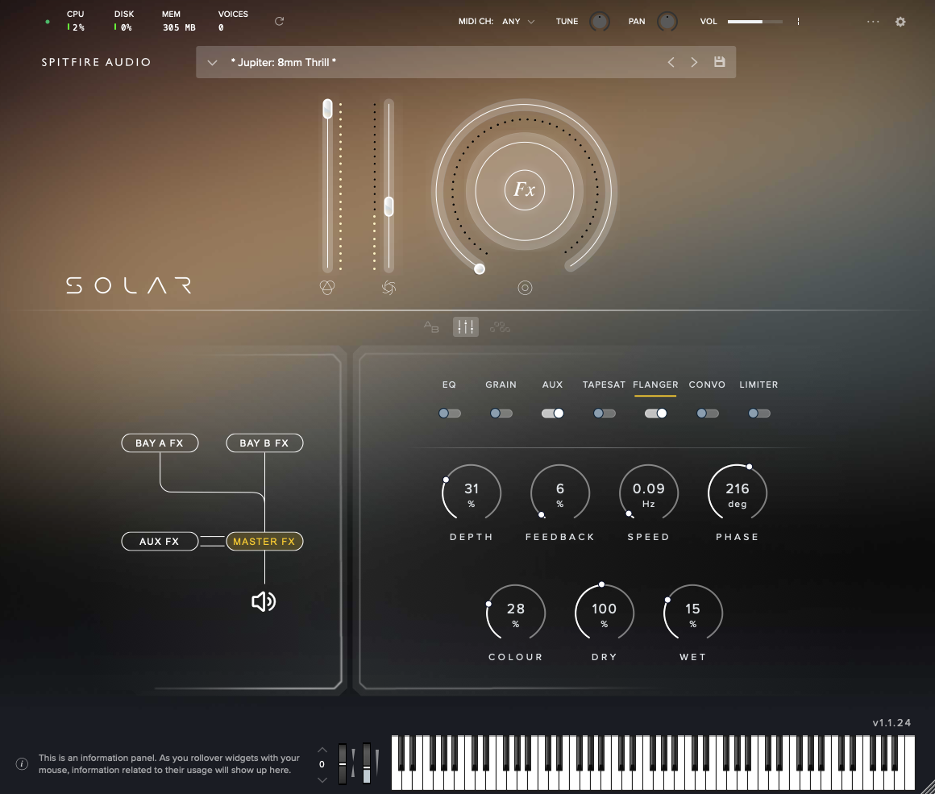Enable the EQ effect
This screenshot has height=794, width=935.
coord(450,413)
